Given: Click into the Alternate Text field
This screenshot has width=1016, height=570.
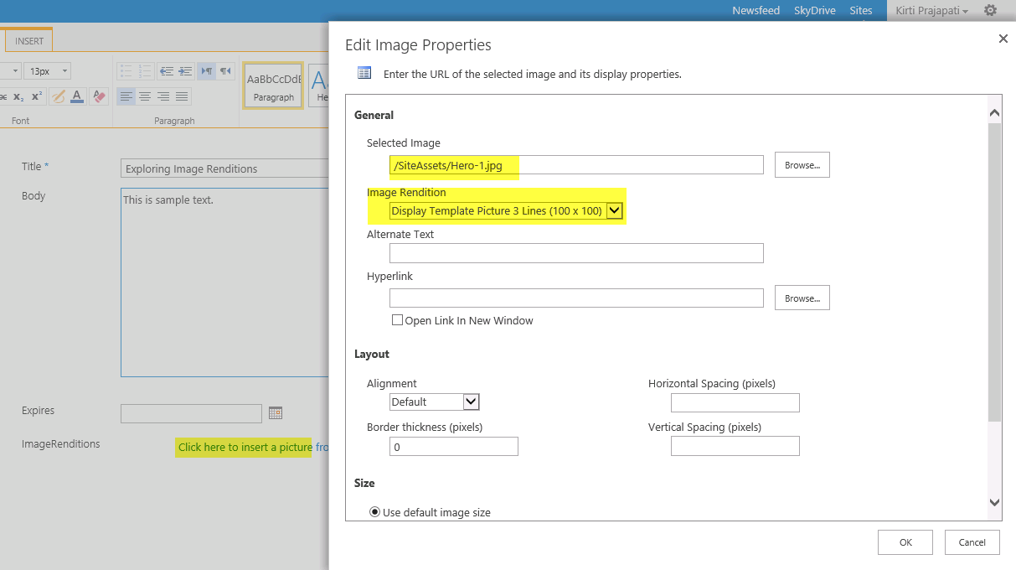Looking at the screenshot, I should click(x=576, y=253).
